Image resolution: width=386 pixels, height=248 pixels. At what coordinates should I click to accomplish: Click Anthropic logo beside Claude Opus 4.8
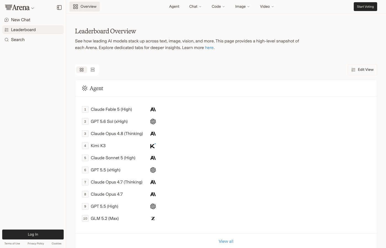pyautogui.click(x=153, y=134)
